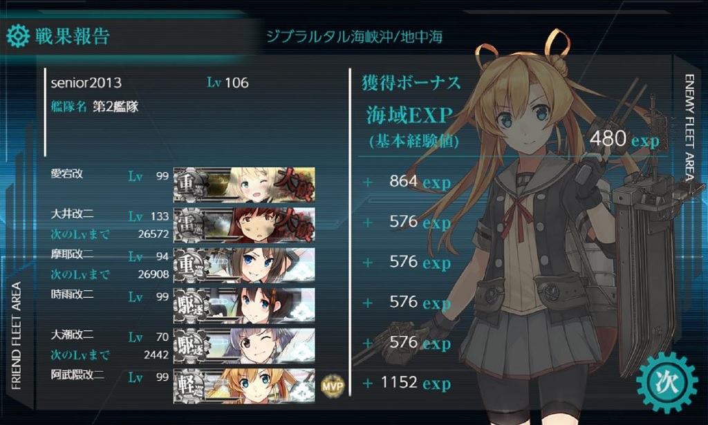Click the admiral name senior2013
Image resolution: width=708 pixels, height=425 pixels.
coord(86,83)
